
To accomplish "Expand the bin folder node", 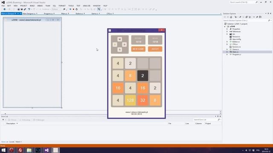I will point(227,34).
